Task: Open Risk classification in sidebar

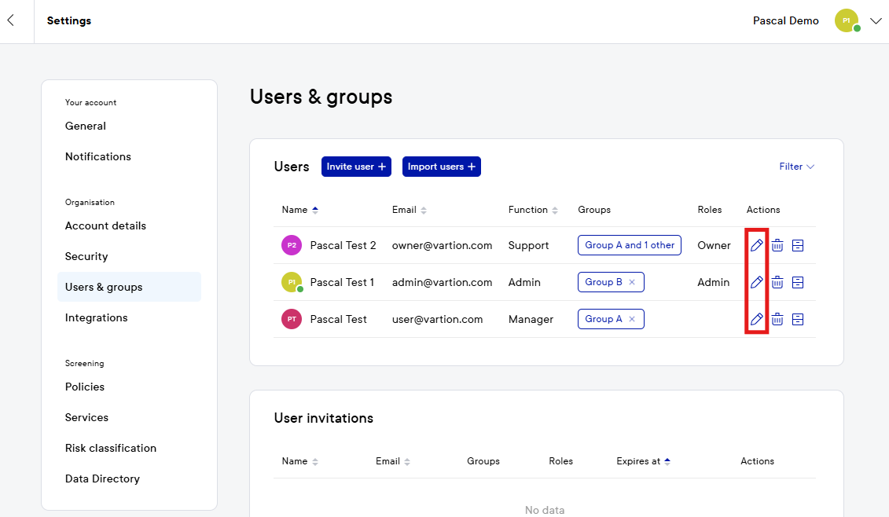Action: coord(111,448)
